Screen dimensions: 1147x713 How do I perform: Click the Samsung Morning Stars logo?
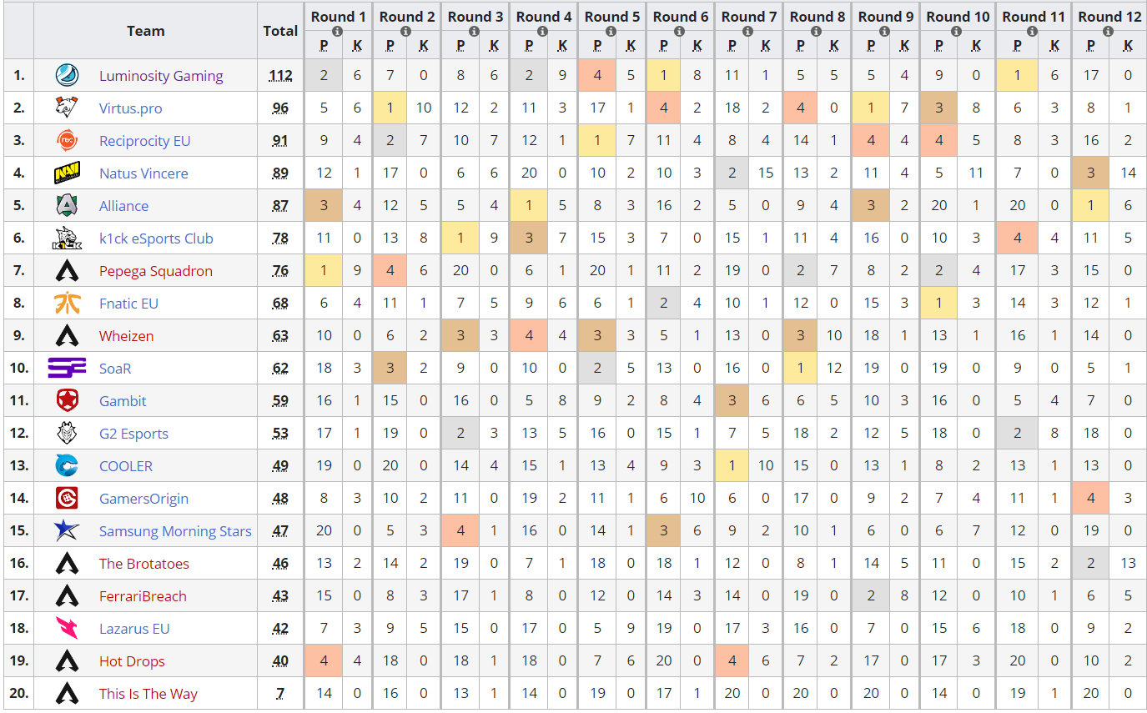click(67, 531)
